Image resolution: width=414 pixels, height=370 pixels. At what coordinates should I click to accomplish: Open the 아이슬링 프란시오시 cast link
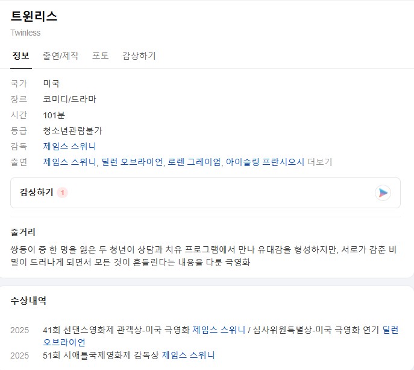tap(265, 162)
